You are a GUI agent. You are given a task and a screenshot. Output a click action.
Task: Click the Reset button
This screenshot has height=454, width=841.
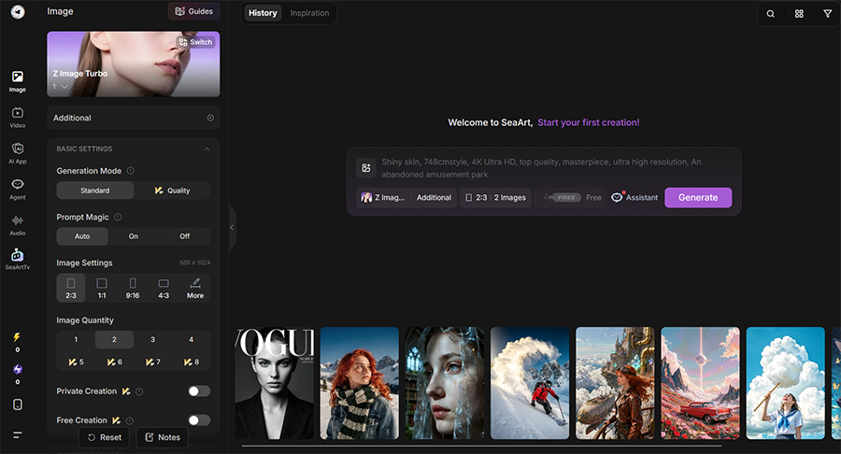(105, 437)
